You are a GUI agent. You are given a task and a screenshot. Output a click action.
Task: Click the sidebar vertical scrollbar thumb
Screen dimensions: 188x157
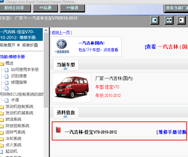point(46,70)
